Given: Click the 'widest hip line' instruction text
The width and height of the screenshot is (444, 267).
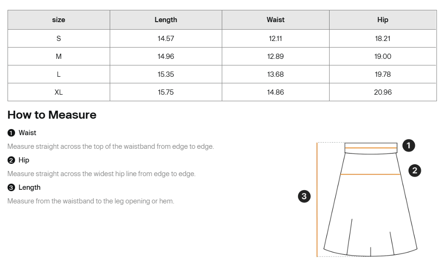Looking at the screenshot, I should pos(101,174).
